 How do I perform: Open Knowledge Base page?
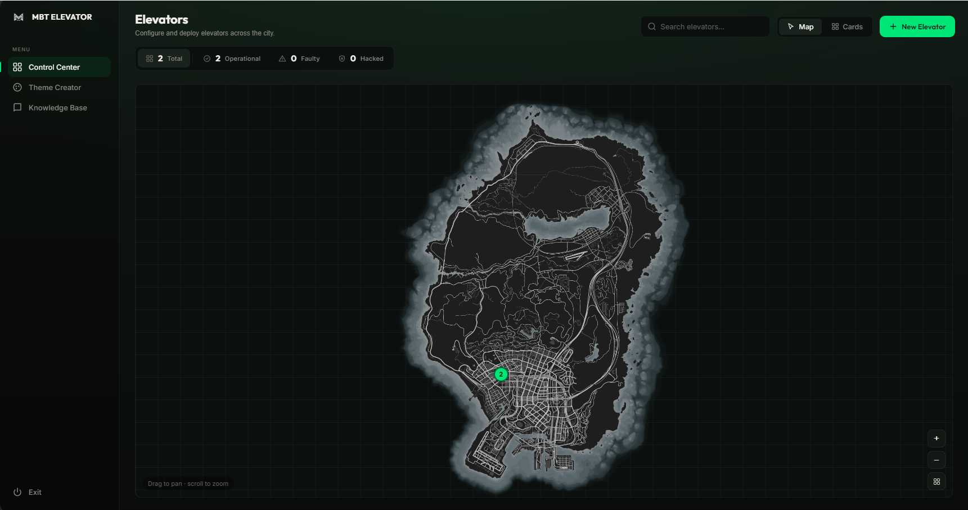point(59,108)
